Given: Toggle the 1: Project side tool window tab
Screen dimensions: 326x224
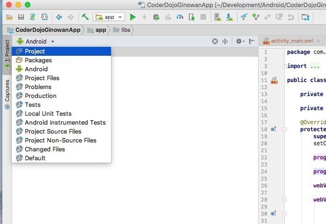Looking at the screenshot, I should pyautogui.click(x=7, y=55).
